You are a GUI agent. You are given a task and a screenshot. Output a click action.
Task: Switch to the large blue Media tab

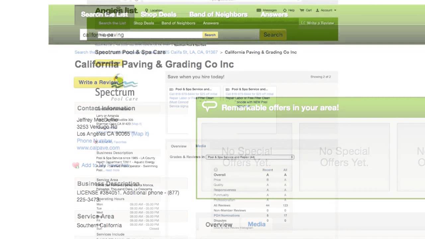click(x=257, y=224)
